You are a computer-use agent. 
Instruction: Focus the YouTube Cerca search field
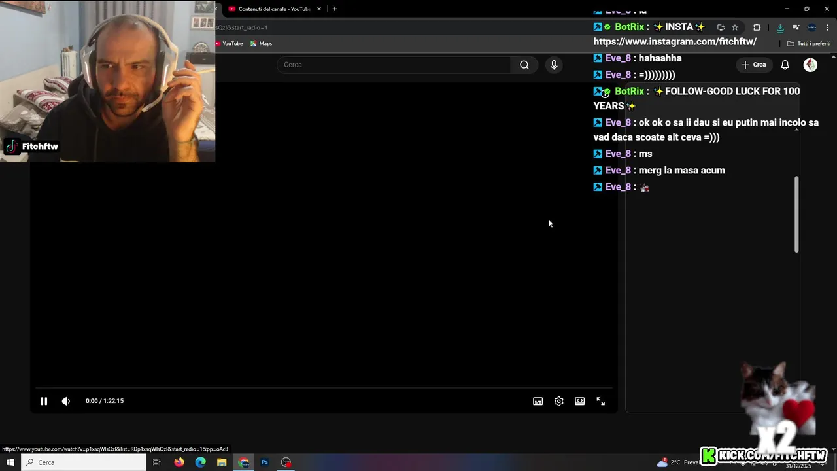pos(394,65)
